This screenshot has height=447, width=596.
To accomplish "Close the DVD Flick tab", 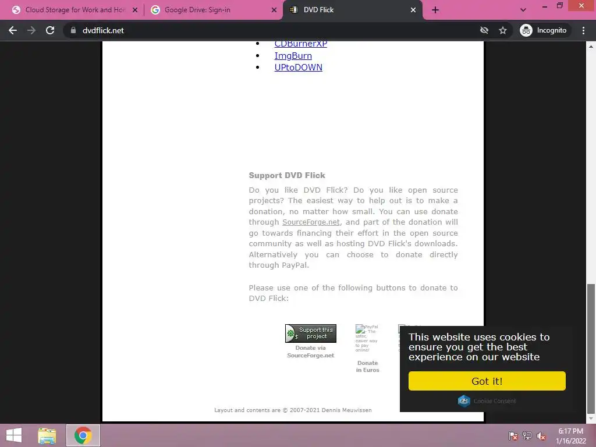I will coord(413,10).
